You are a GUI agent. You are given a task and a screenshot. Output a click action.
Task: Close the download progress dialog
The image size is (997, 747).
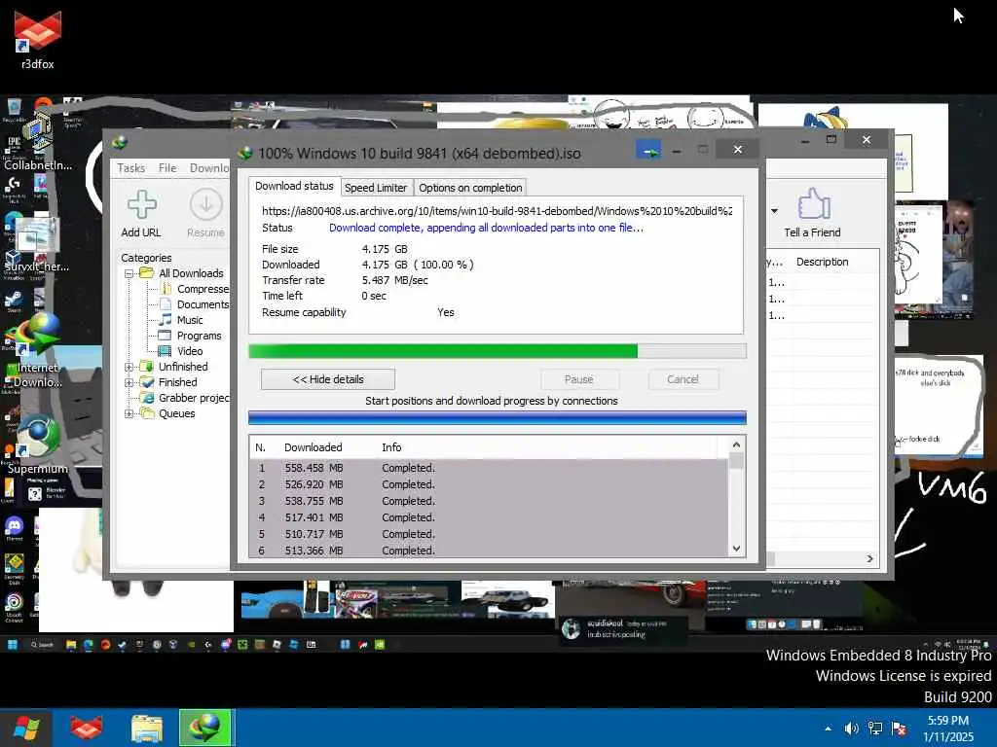tap(738, 149)
